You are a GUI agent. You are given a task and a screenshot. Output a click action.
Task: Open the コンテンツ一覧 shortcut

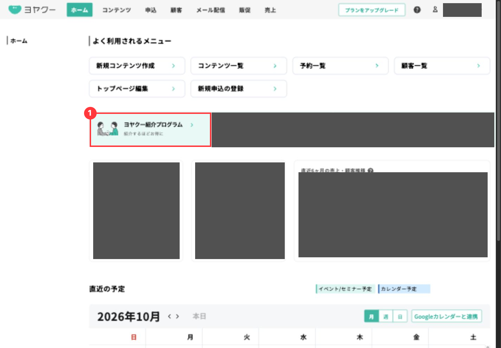point(239,66)
